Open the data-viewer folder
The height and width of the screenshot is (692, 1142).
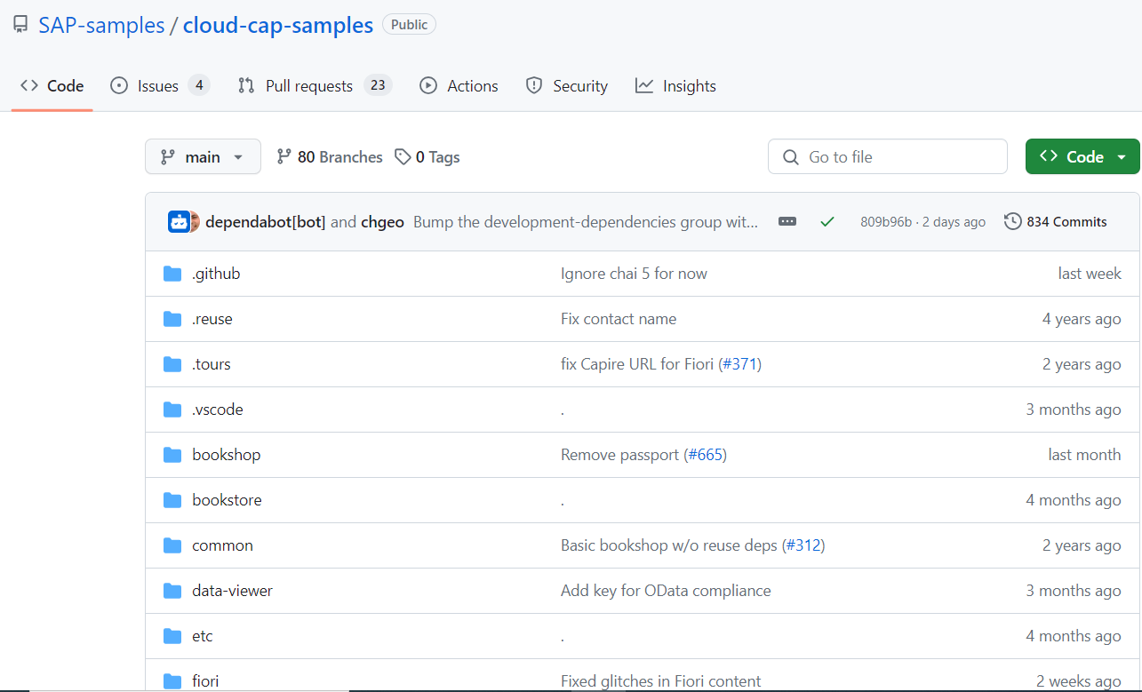pyautogui.click(x=232, y=591)
